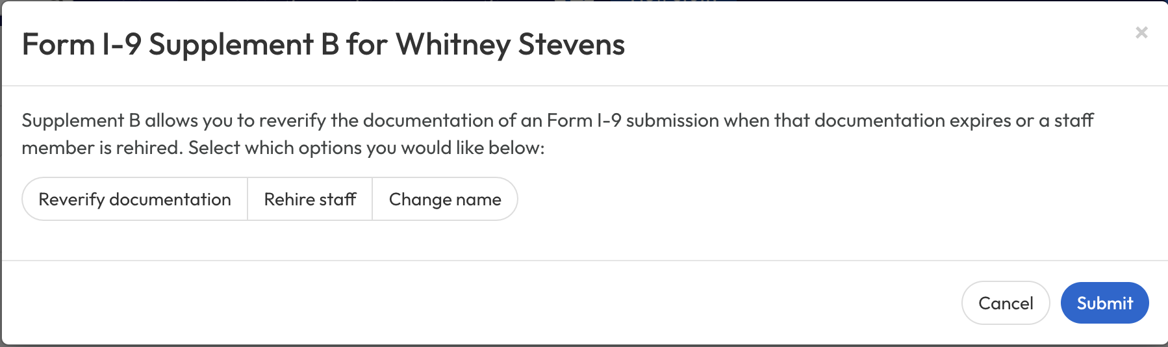This screenshot has width=1168, height=347.
Task: Select the Reverify documentation option
Action: pyautogui.click(x=134, y=199)
